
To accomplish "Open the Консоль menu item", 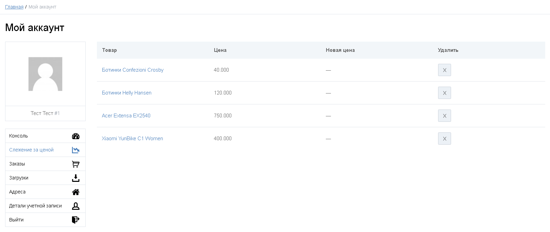I will click(45, 136).
